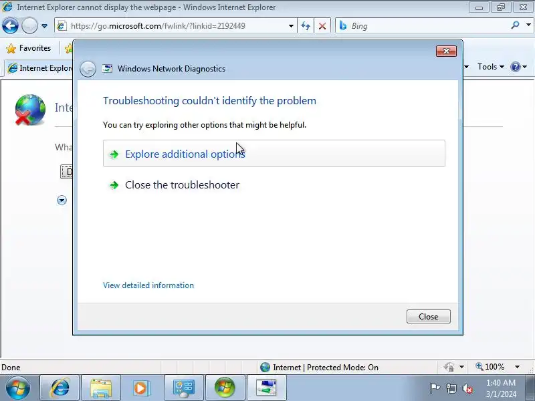535x401 pixels.
Task: Launch Windows Media Player from taskbar
Action: click(x=141, y=388)
